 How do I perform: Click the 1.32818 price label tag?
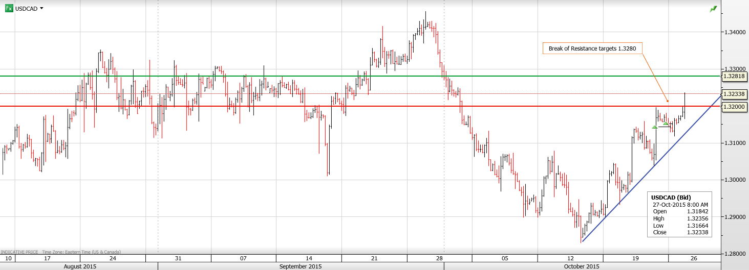click(734, 76)
